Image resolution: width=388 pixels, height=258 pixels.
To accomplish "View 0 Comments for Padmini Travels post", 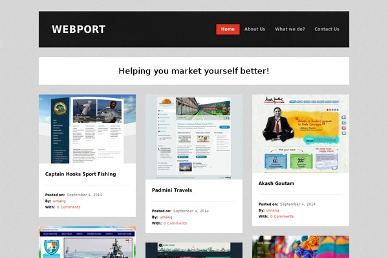I will [x=175, y=223].
